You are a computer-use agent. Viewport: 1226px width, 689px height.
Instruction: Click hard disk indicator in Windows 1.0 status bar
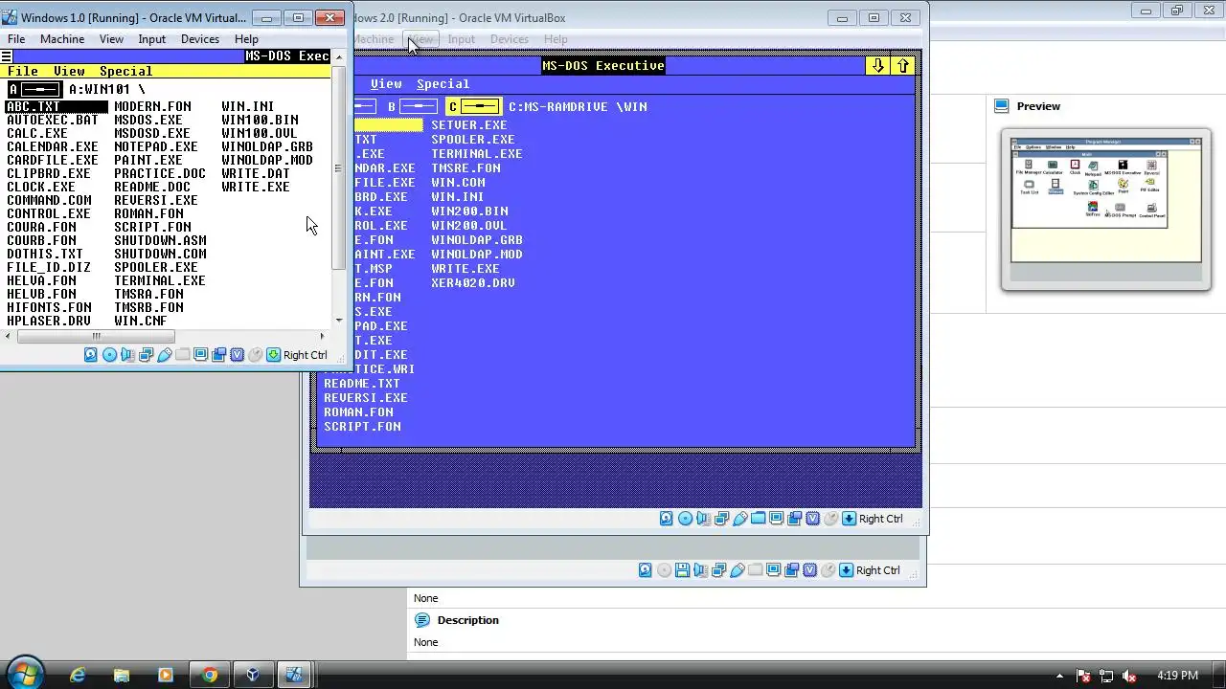pos(91,355)
